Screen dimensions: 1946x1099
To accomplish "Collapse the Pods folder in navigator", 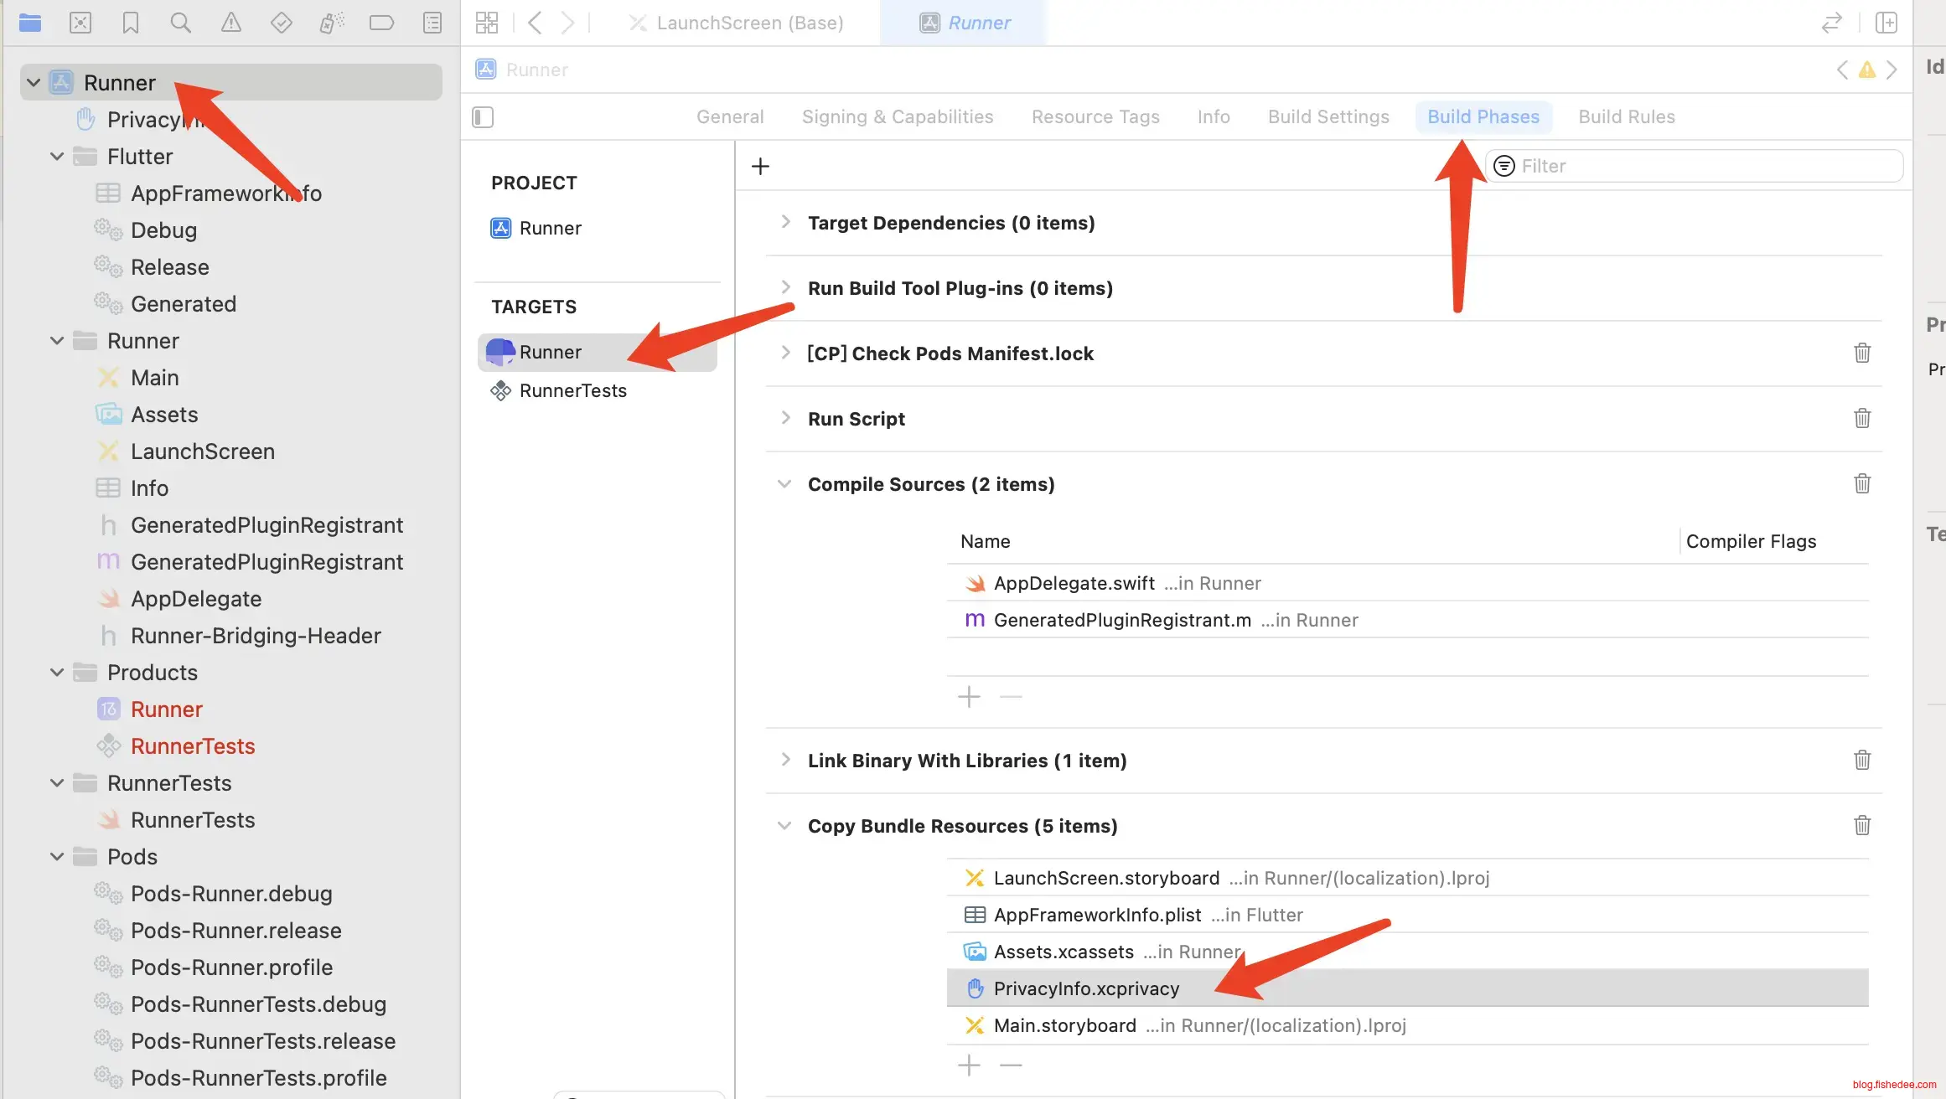I will point(57,856).
